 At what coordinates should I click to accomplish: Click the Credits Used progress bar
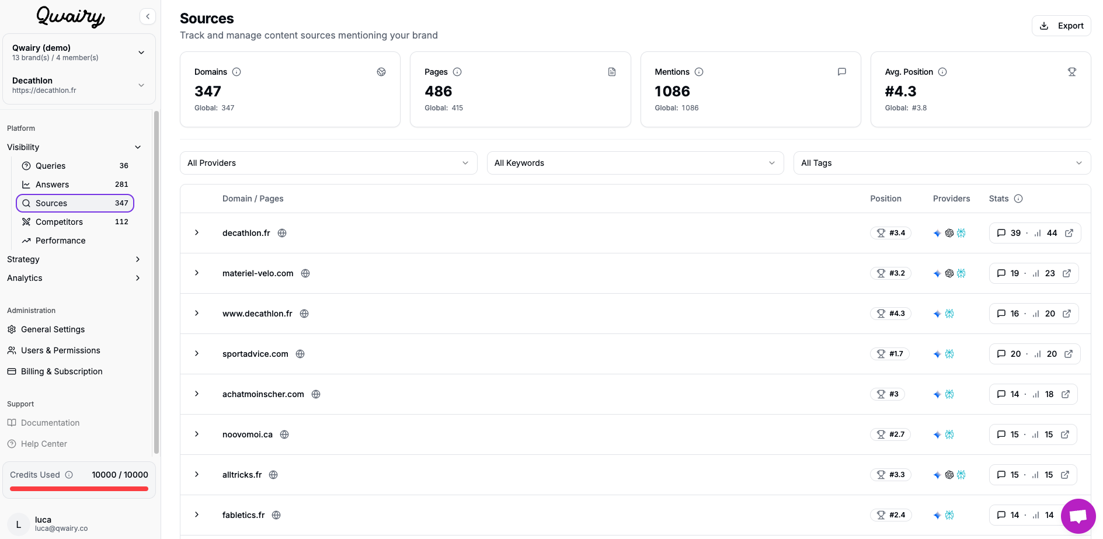pos(79,489)
